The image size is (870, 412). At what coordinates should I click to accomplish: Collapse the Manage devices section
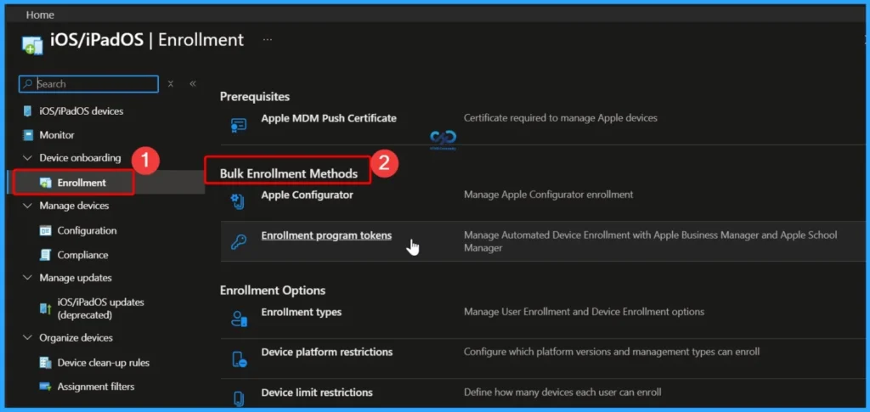(x=27, y=206)
